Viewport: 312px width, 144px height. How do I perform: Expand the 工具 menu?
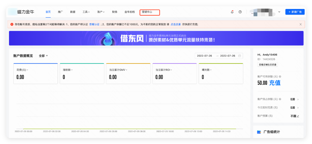(x=86, y=12)
